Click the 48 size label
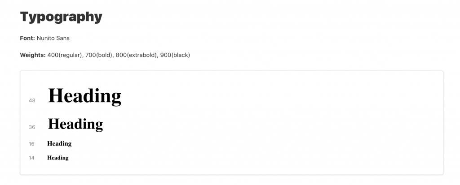The image size is (460, 185). tap(32, 100)
